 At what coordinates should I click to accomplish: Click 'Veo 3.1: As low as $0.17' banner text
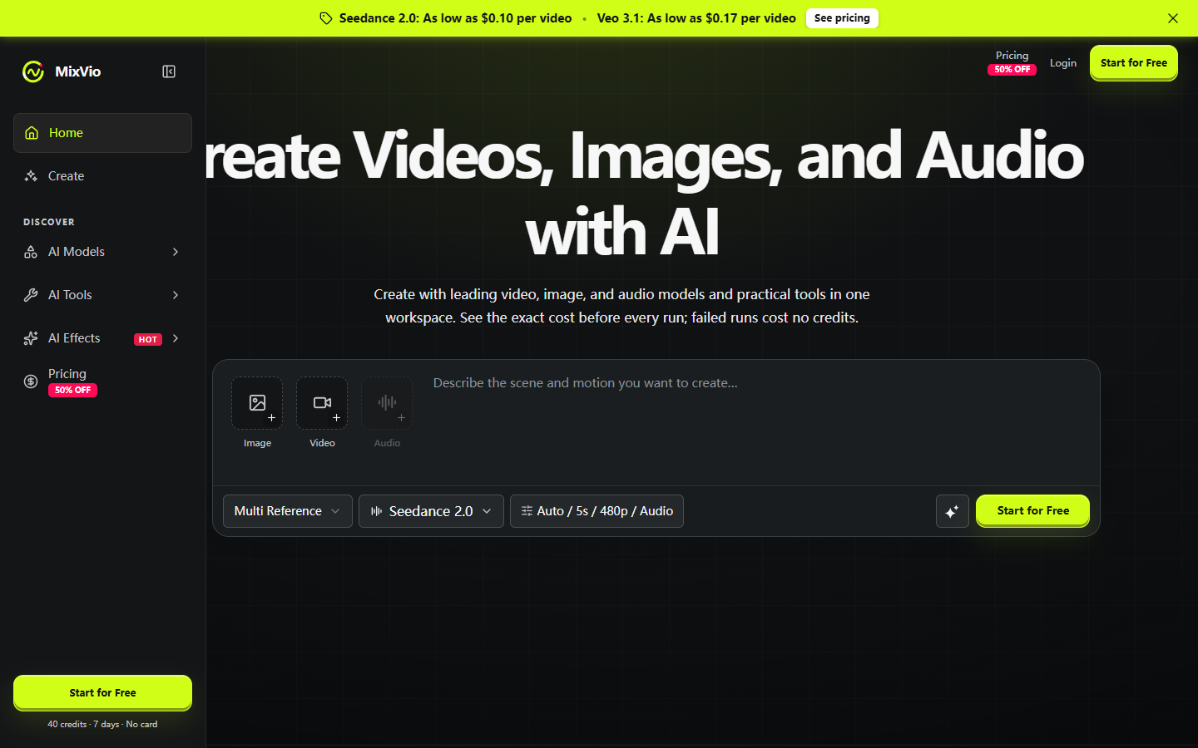[696, 18]
